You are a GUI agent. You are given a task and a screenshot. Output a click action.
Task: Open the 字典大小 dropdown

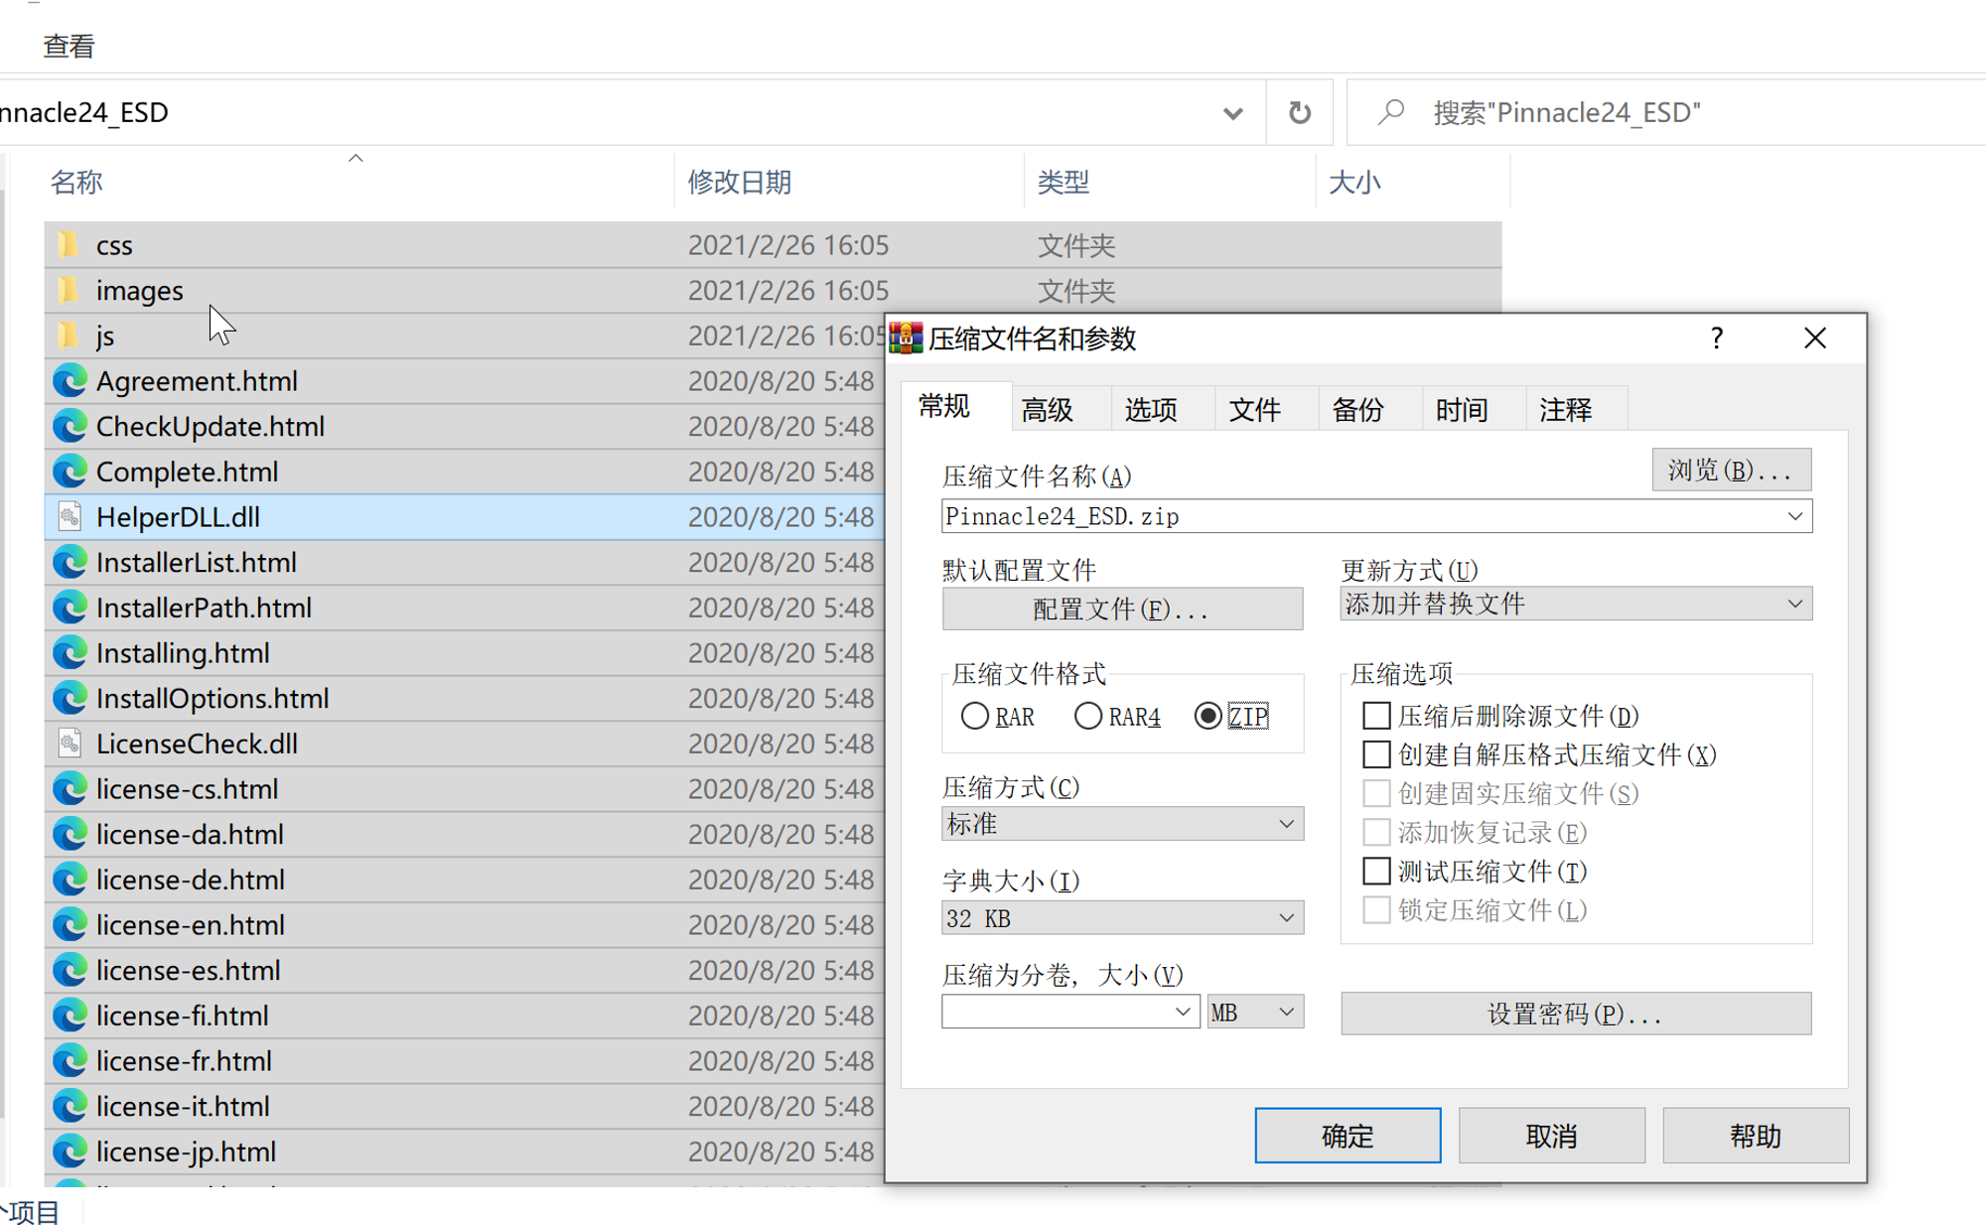coord(1286,918)
